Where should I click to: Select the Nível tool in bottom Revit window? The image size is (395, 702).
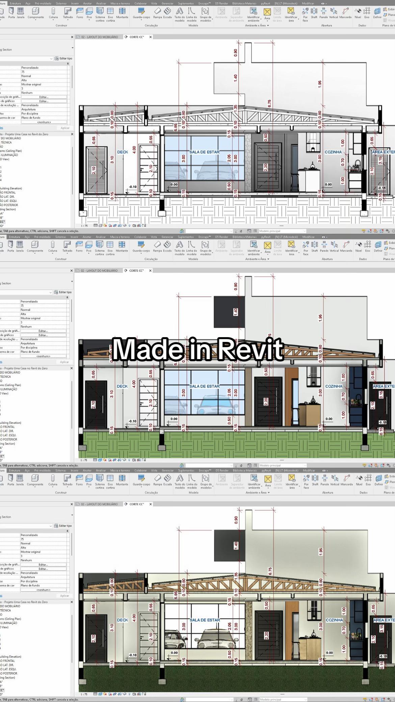(x=359, y=480)
